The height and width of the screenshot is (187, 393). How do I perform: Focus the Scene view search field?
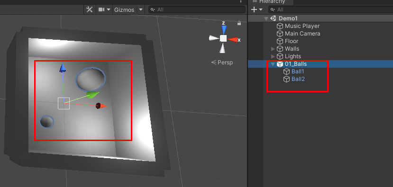[x=197, y=9]
